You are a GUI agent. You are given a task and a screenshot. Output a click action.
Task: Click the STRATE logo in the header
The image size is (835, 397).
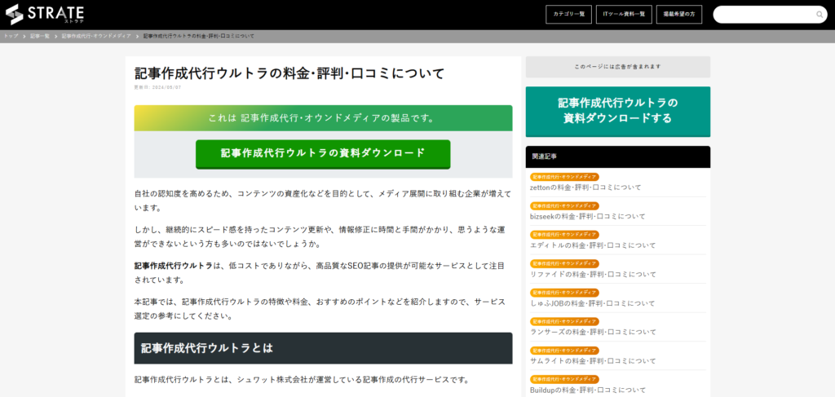[45, 14]
